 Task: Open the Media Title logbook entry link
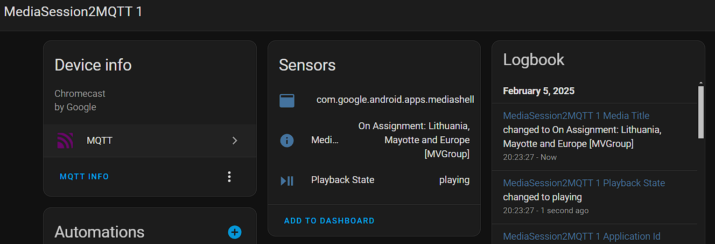pyautogui.click(x=576, y=116)
